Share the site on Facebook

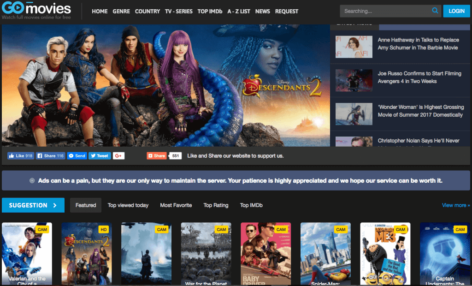(x=51, y=156)
